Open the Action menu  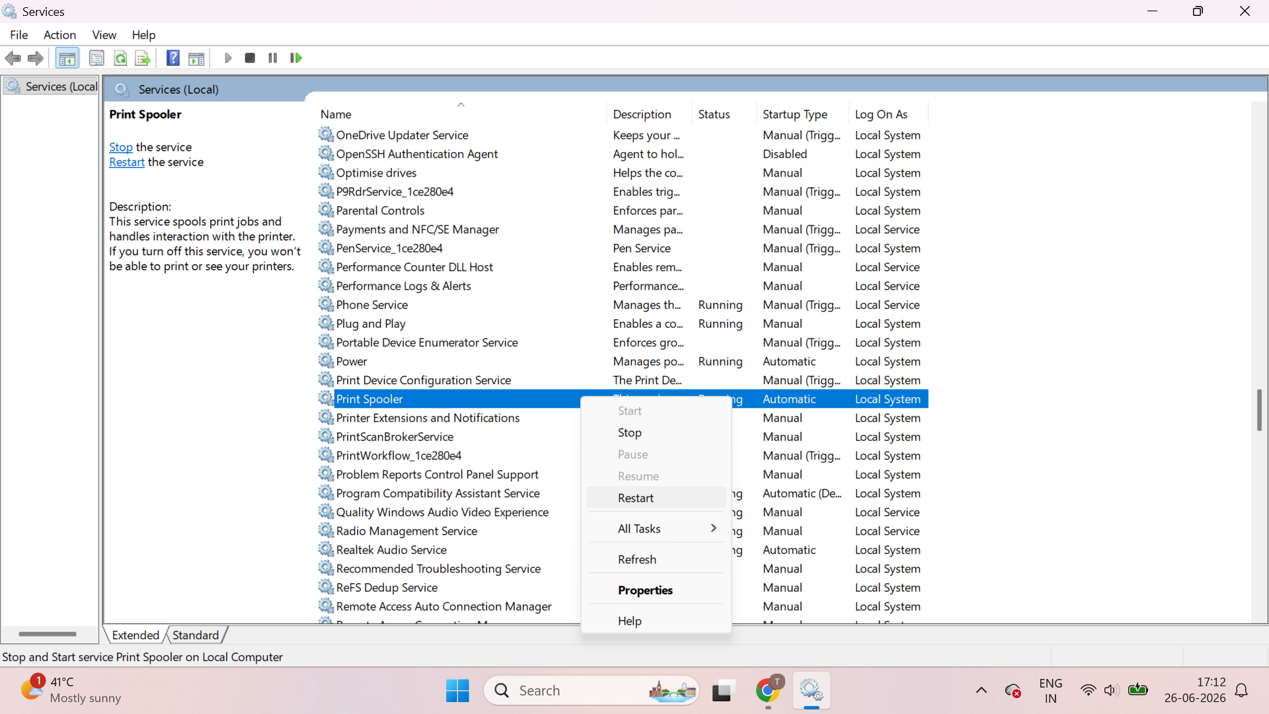tap(59, 35)
